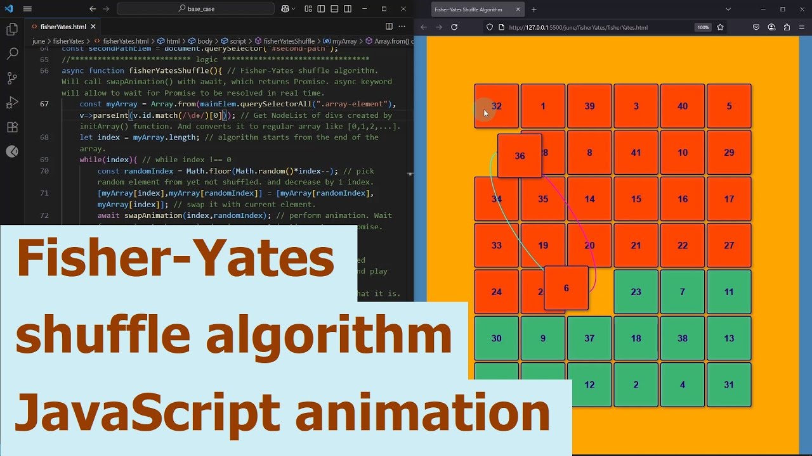The width and height of the screenshot is (812, 456).
Task: Click 'fisherYatesShuffle' function name on line 66
Action: 171,70
